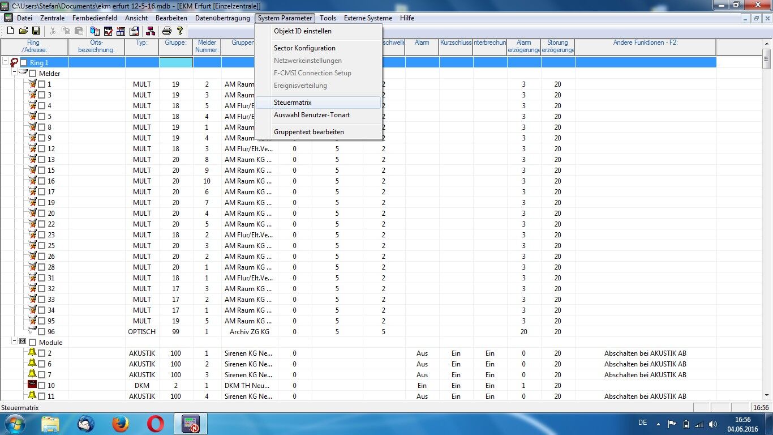Image resolution: width=773 pixels, height=435 pixels.
Task: Click the Andere Funktionen - F2 column header
Action: (x=646, y=47)
